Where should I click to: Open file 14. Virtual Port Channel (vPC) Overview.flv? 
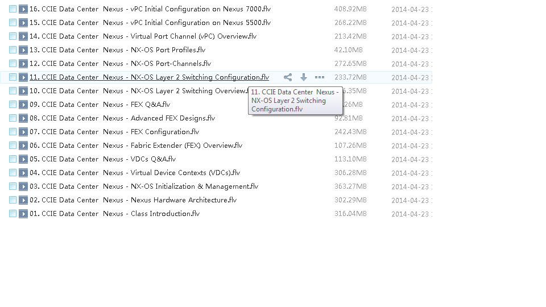pos(143,36)
